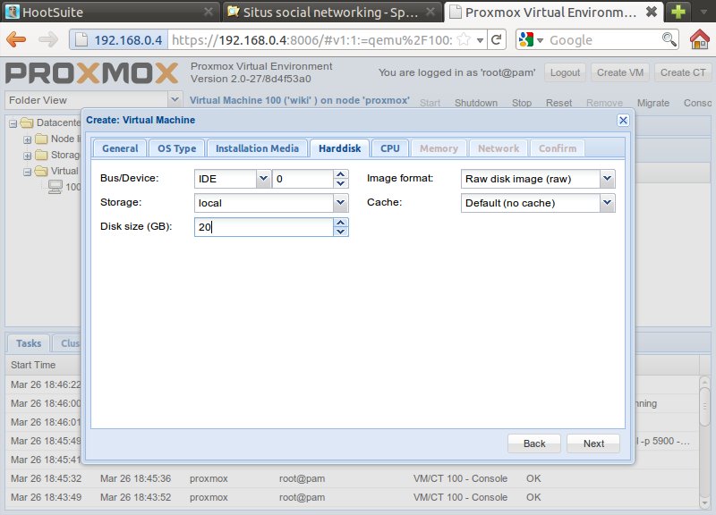The image size is (716, 515).
Task: Click the Disk size input field
Action: [262, 227]
